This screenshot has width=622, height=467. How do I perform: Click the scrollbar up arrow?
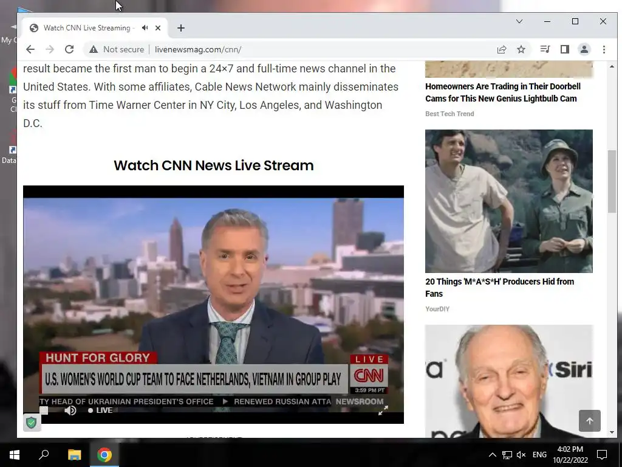(612, 66)
